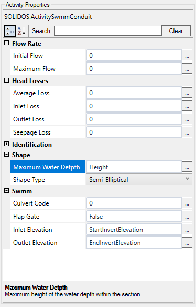Click the Clear search button
Viewport: 196px width, 307px height.
[x=176, y=31]
